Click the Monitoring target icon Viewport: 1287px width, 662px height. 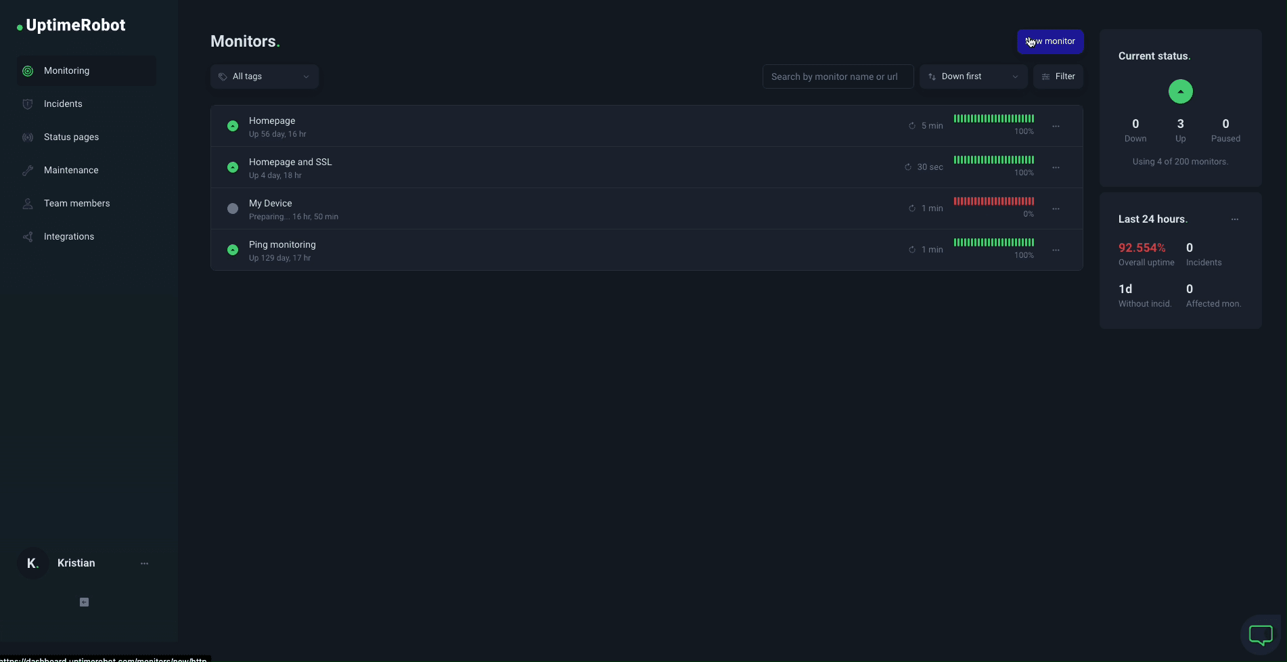pyautogui.click(x=28, y=70)
